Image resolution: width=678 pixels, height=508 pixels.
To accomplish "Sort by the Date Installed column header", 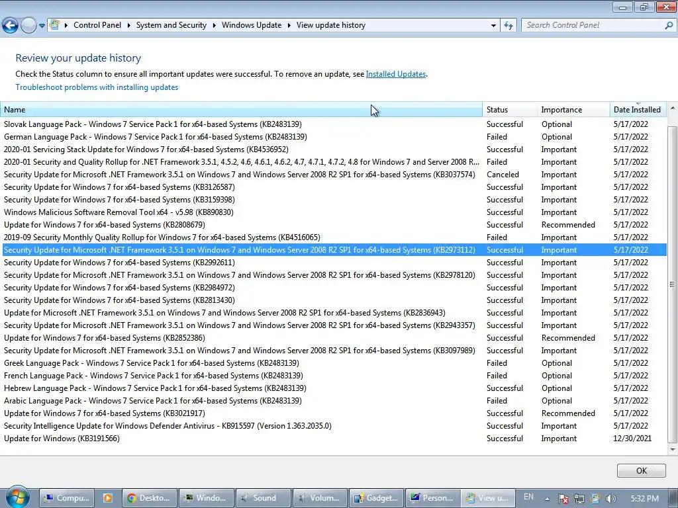I will (638, 110).
